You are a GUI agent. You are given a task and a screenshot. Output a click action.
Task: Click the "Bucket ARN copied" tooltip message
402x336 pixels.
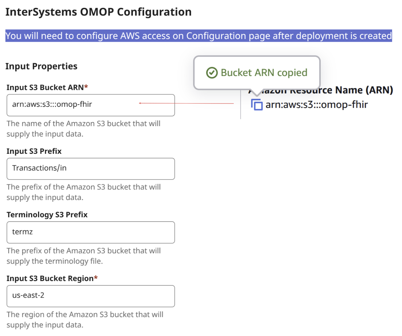pos(264,73)
